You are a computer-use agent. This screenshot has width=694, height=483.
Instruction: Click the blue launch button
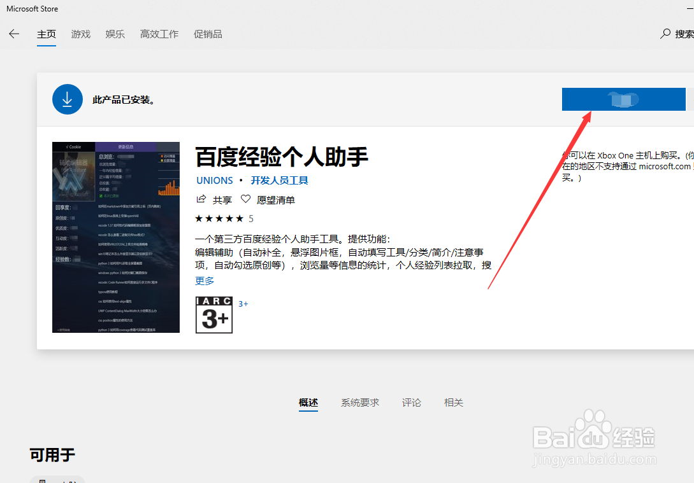coord(624,99)
